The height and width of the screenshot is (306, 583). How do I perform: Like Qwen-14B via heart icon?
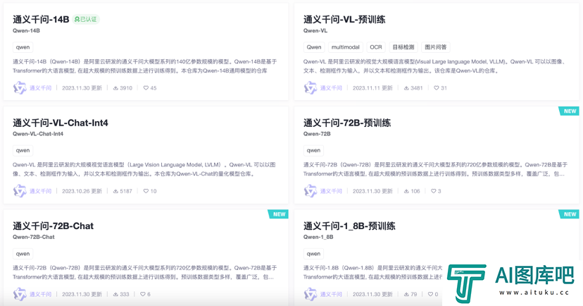coord(146,88)
